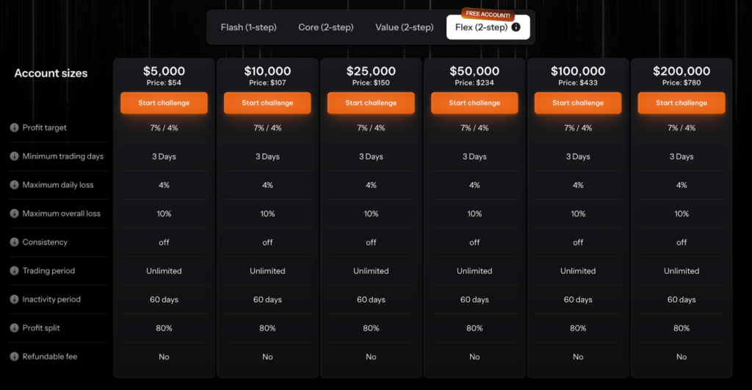Click the info icon beside Maximum daily loss

pos(14,185)
